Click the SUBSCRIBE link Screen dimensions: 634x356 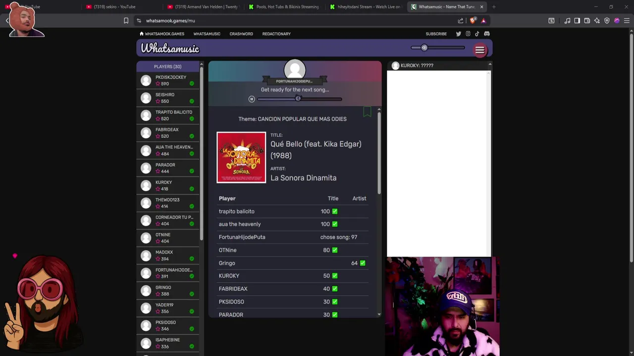pyautogui.click(x=436, y=34)
